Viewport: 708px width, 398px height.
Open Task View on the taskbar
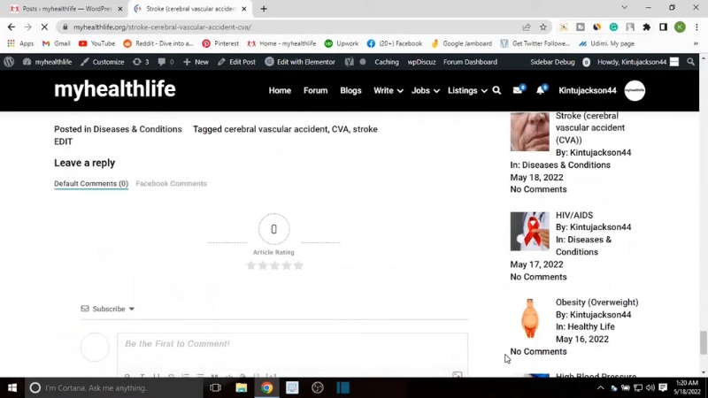[216, 387]
